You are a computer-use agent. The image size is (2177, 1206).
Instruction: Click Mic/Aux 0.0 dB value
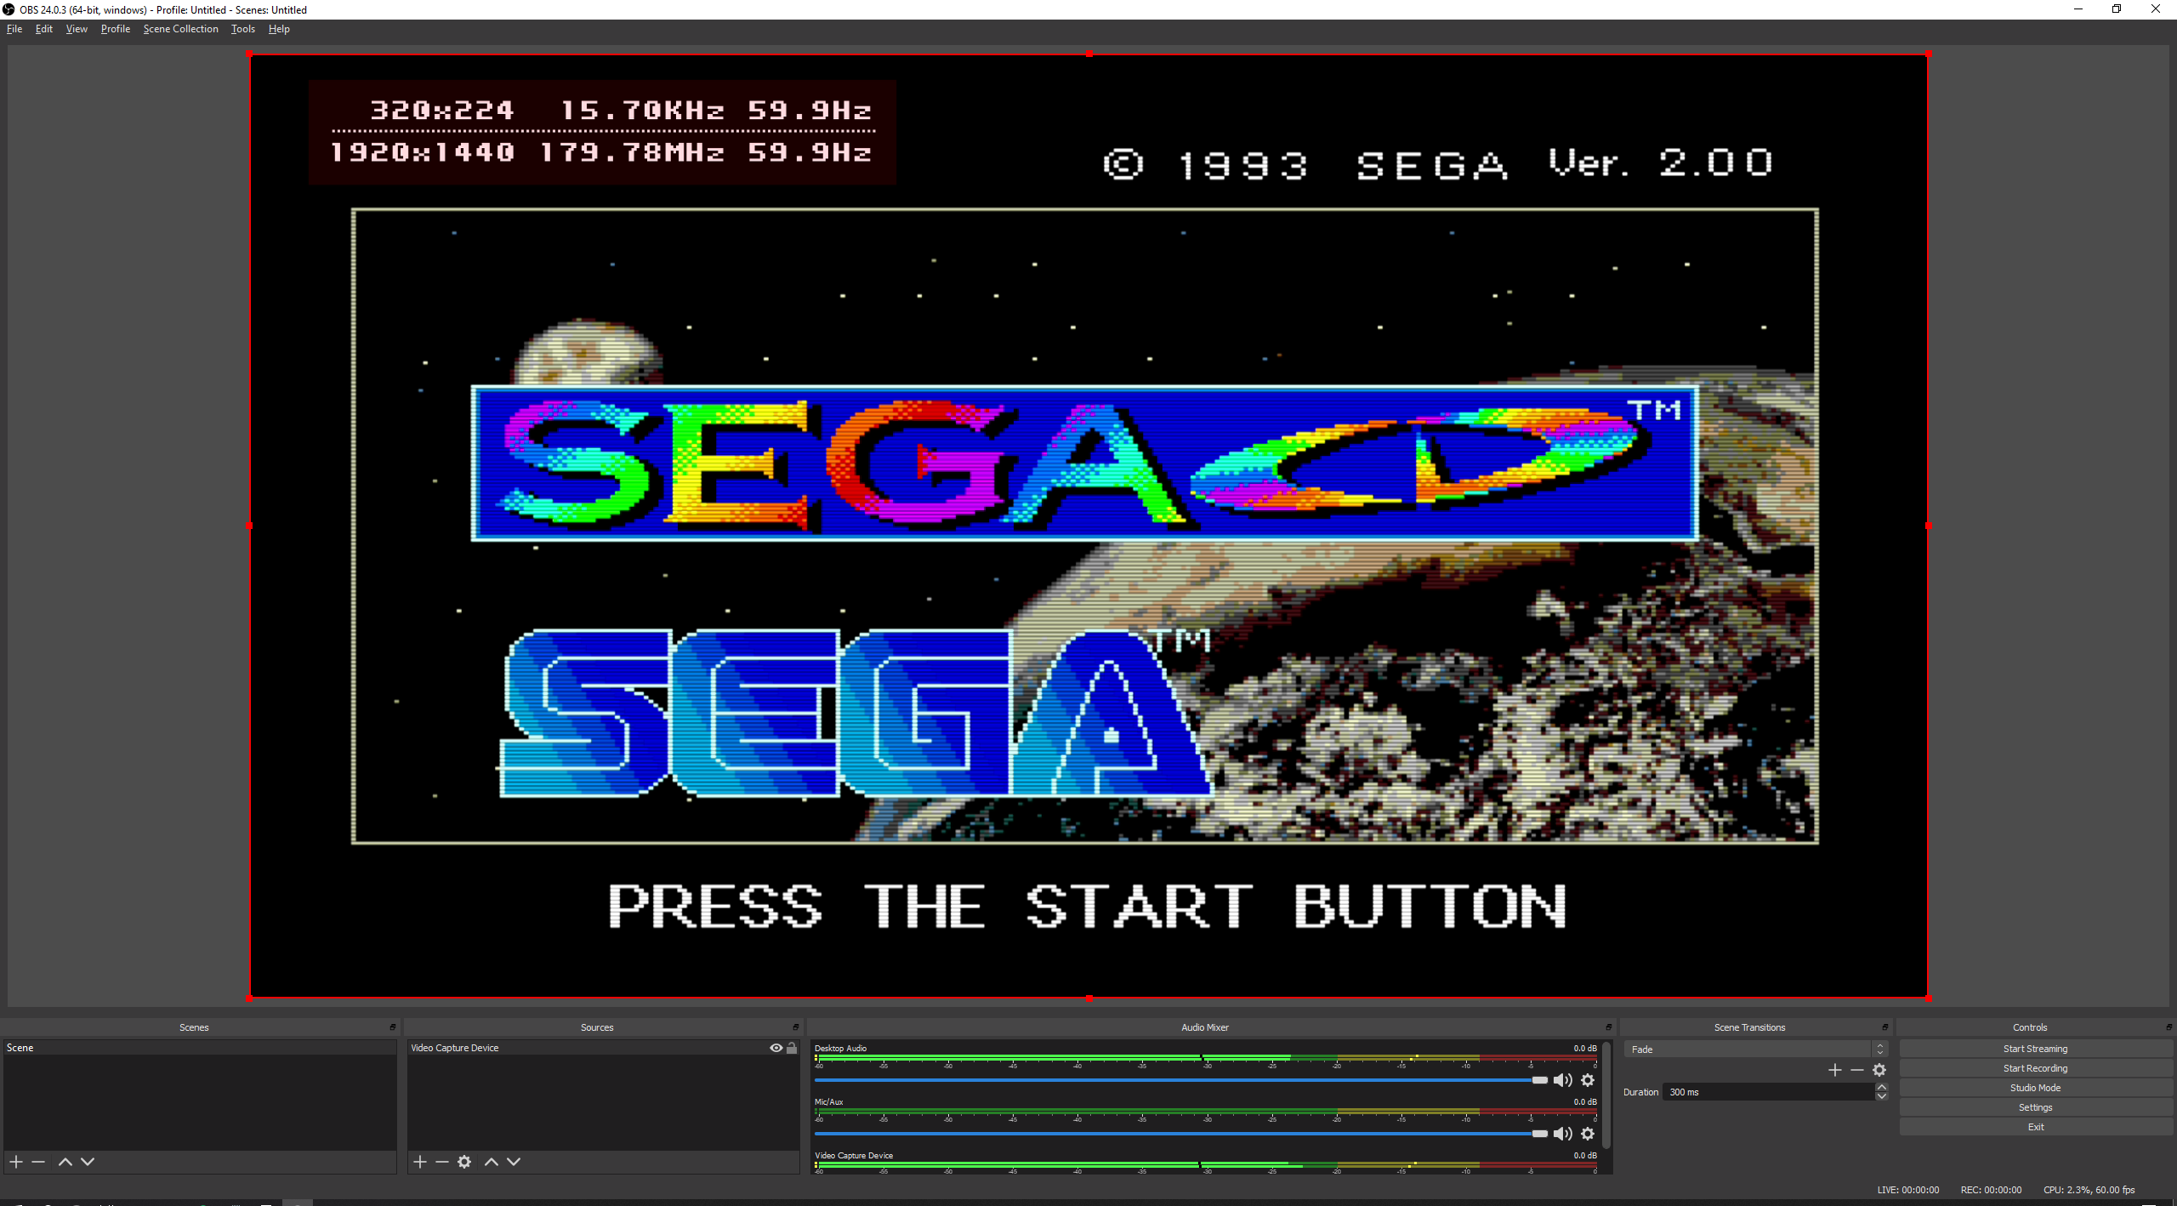pyautogui.click(x=1584, y=1101)
